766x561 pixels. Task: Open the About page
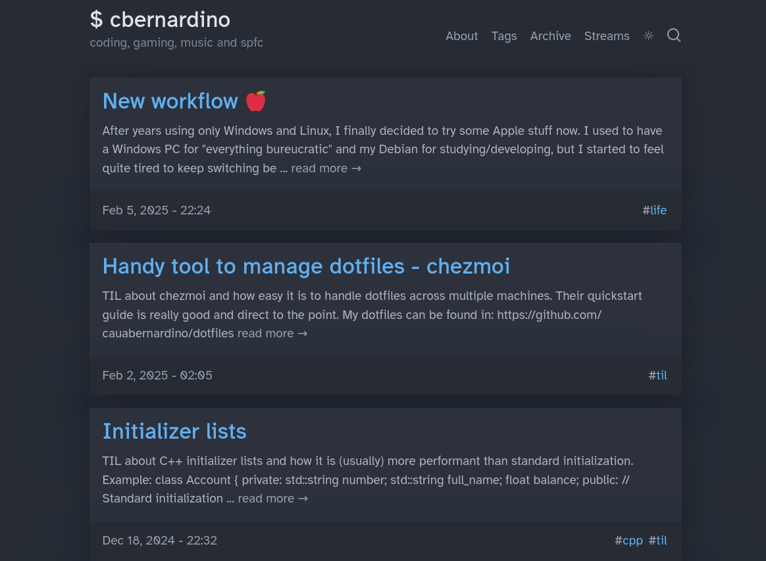coord(462,36)
